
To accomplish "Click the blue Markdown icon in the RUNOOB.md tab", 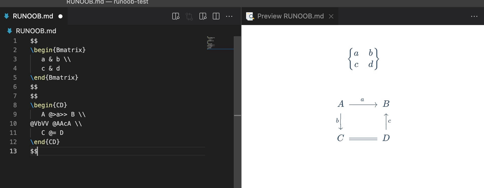I will tap(7, 16).
